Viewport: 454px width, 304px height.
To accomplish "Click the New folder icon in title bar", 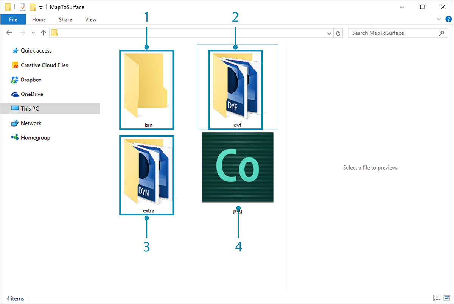I will (x=33, y=7).
